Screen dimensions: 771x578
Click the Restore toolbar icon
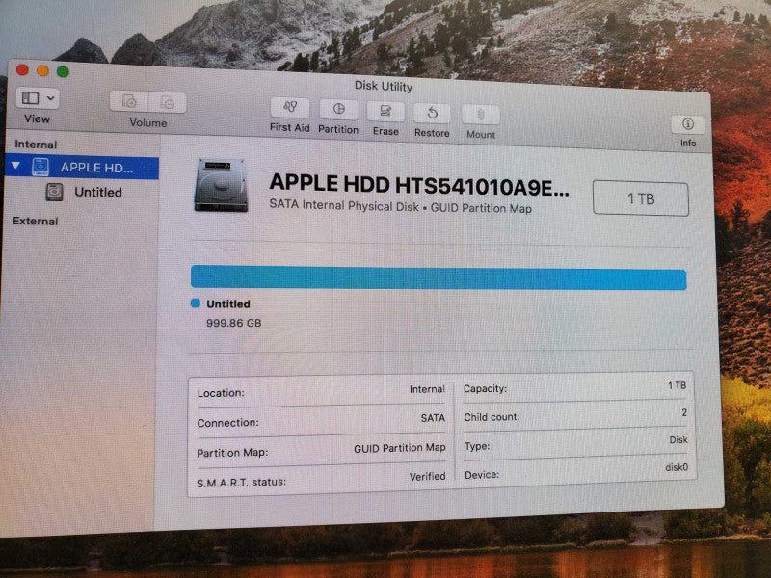point(432,113)
